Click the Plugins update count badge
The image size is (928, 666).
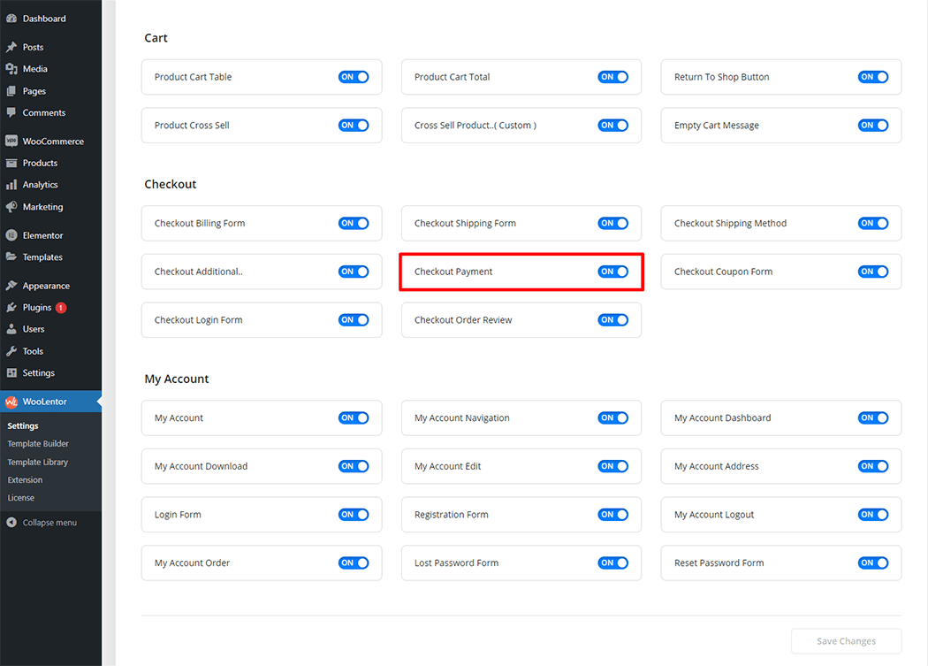61,308
